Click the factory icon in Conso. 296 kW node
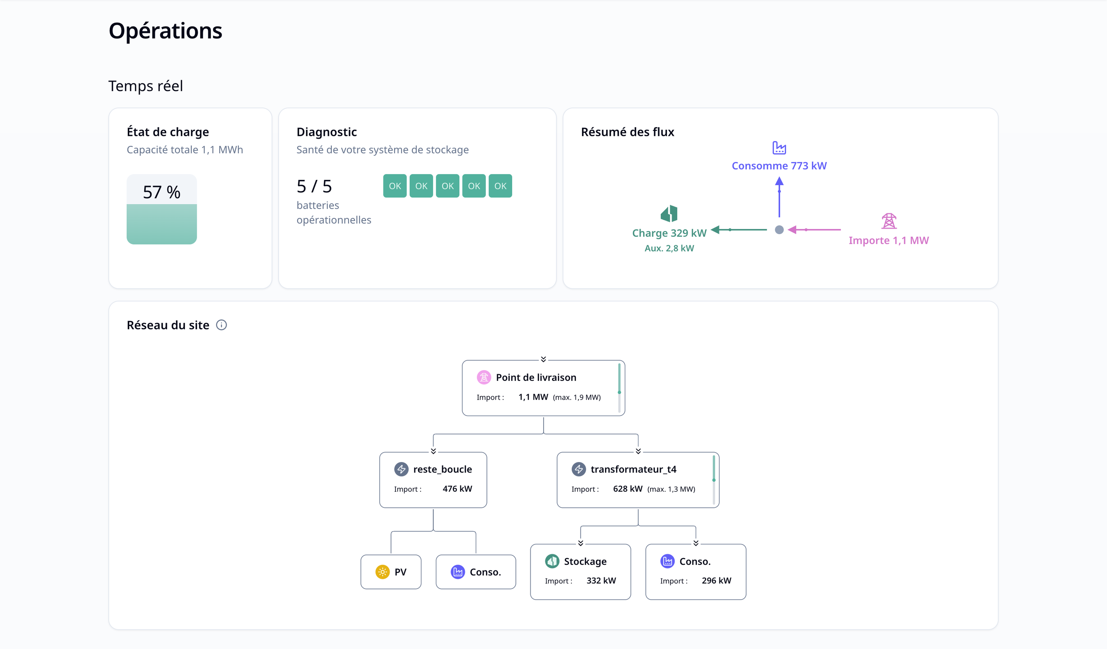Viewport: 1107px width, 649px height. (667, 561)
